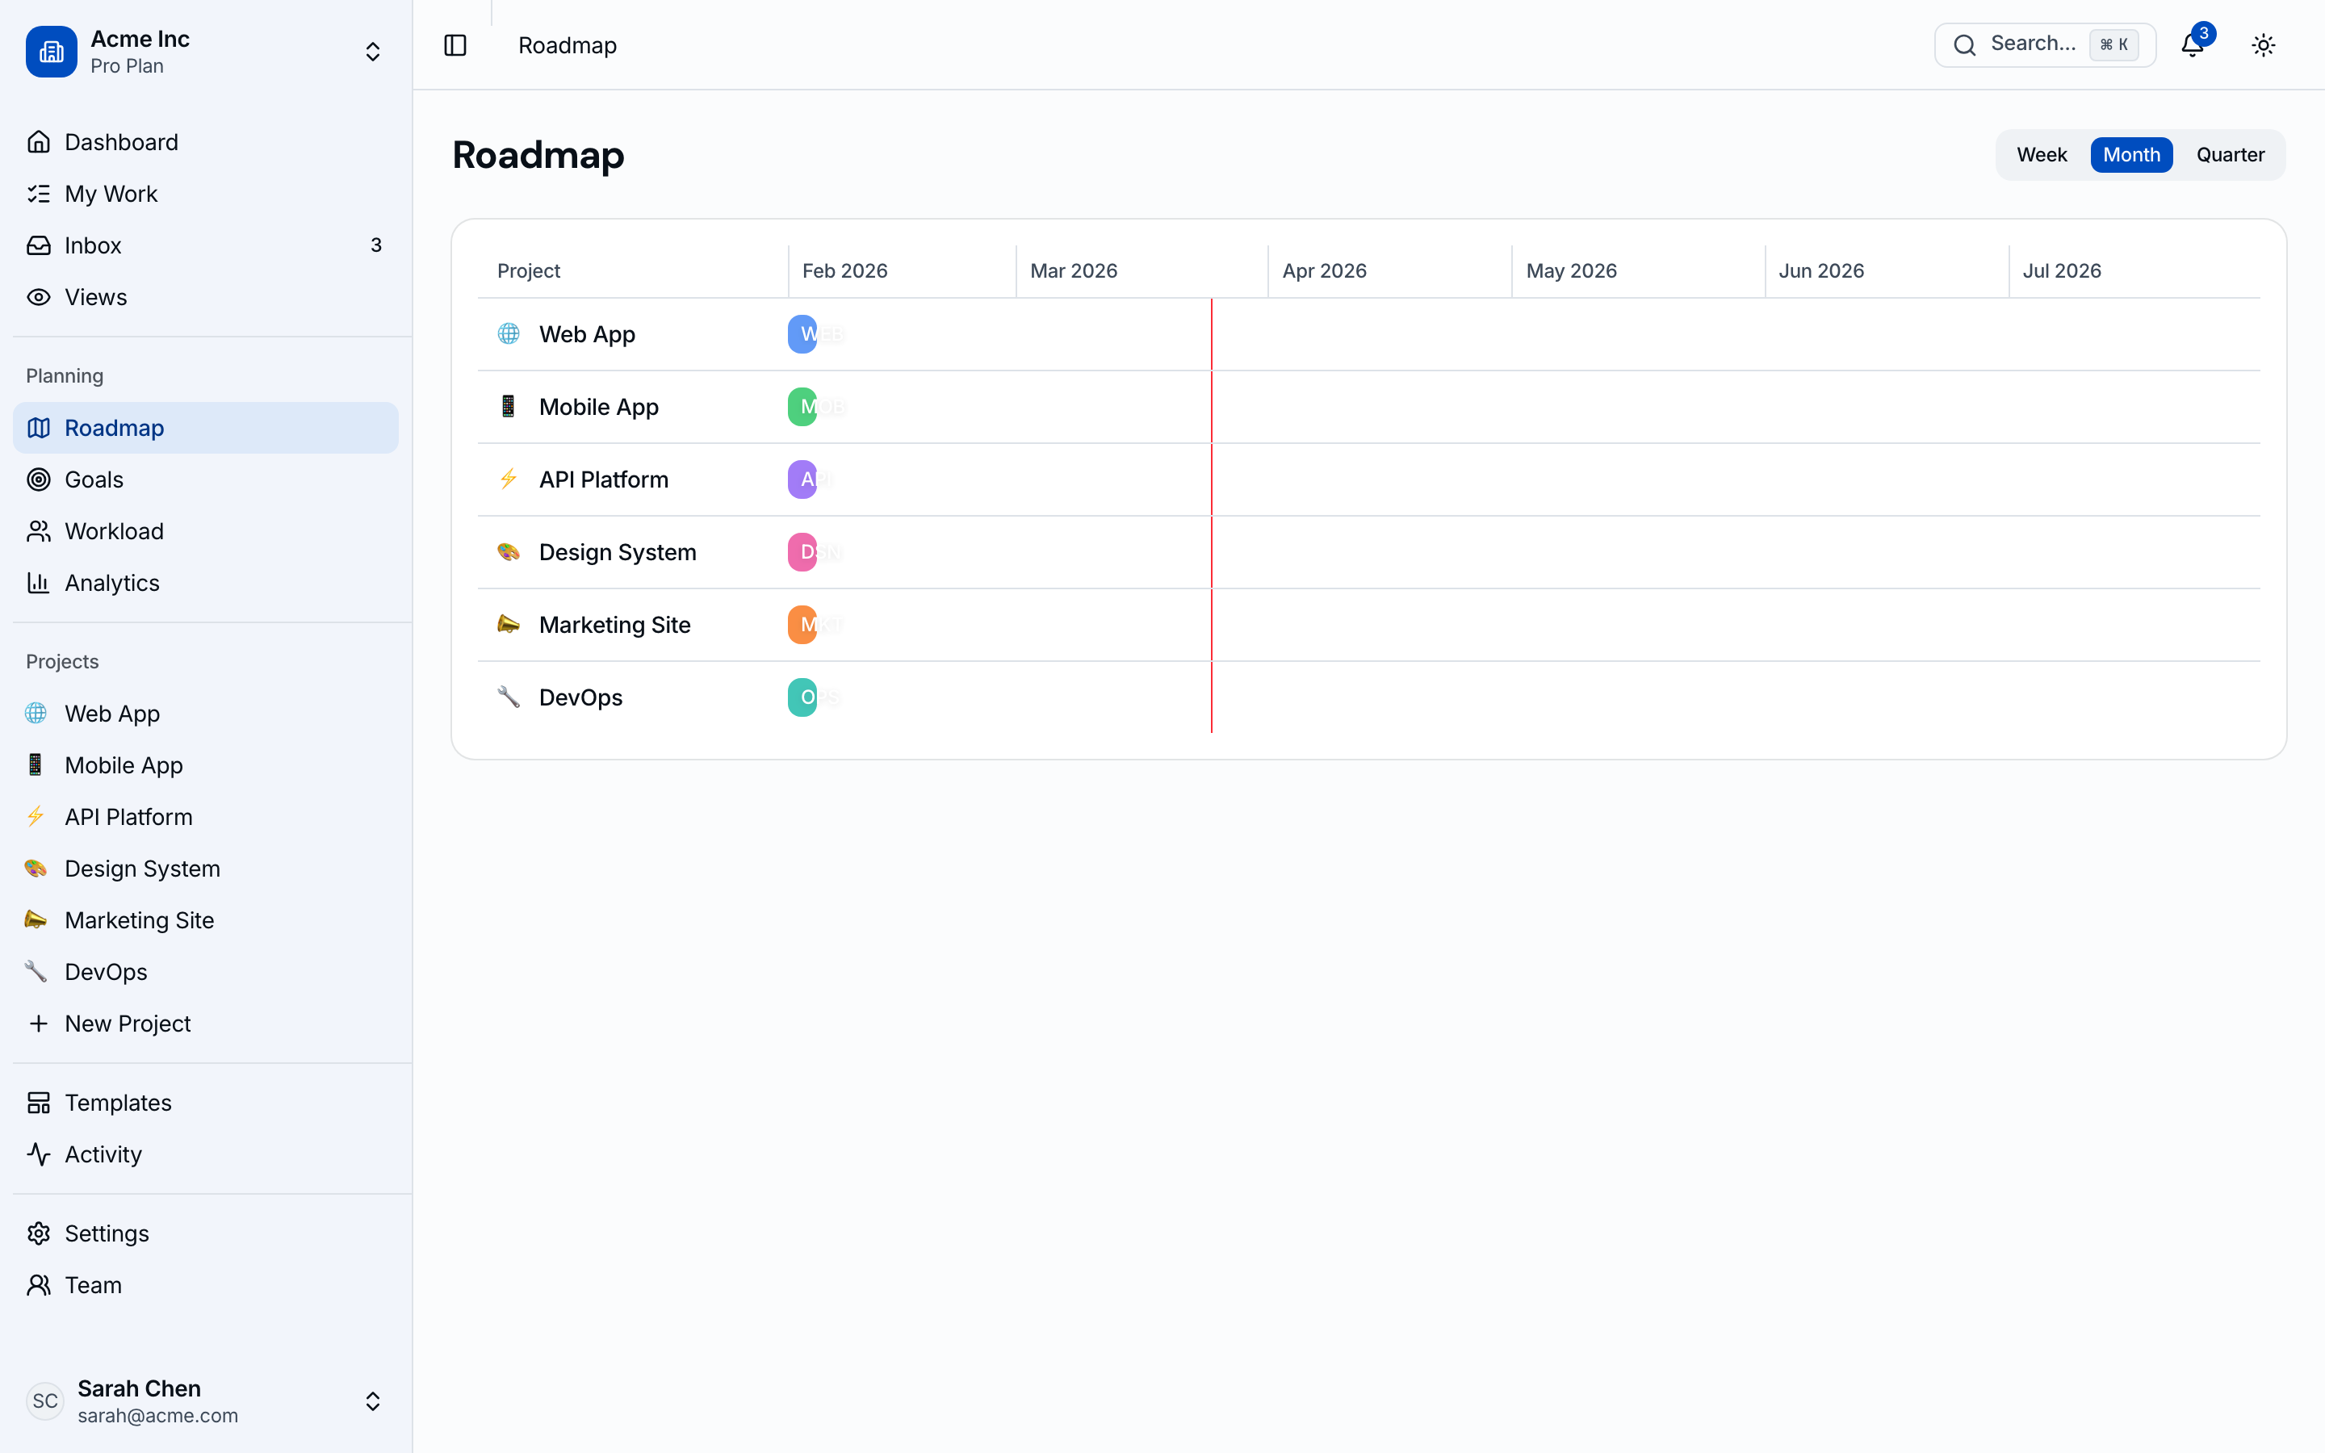Open the Views section in the sidebar
This screenshot has width=2325, height=1453.
point(95,297)
